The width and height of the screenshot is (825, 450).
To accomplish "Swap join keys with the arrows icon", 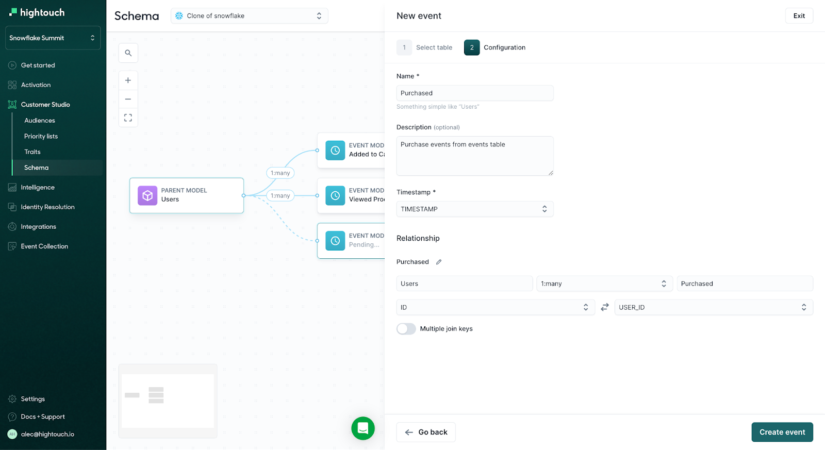I will click(x=605, y=307).
